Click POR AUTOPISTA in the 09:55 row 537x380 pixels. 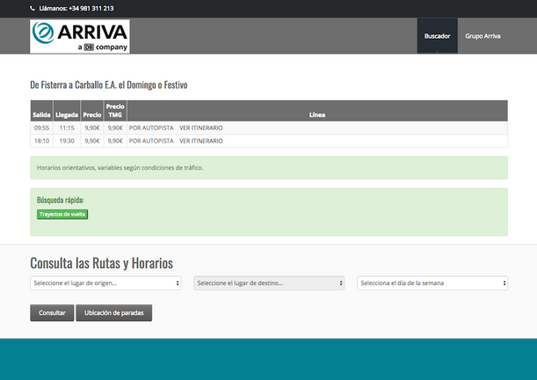[x=151, y=128]
